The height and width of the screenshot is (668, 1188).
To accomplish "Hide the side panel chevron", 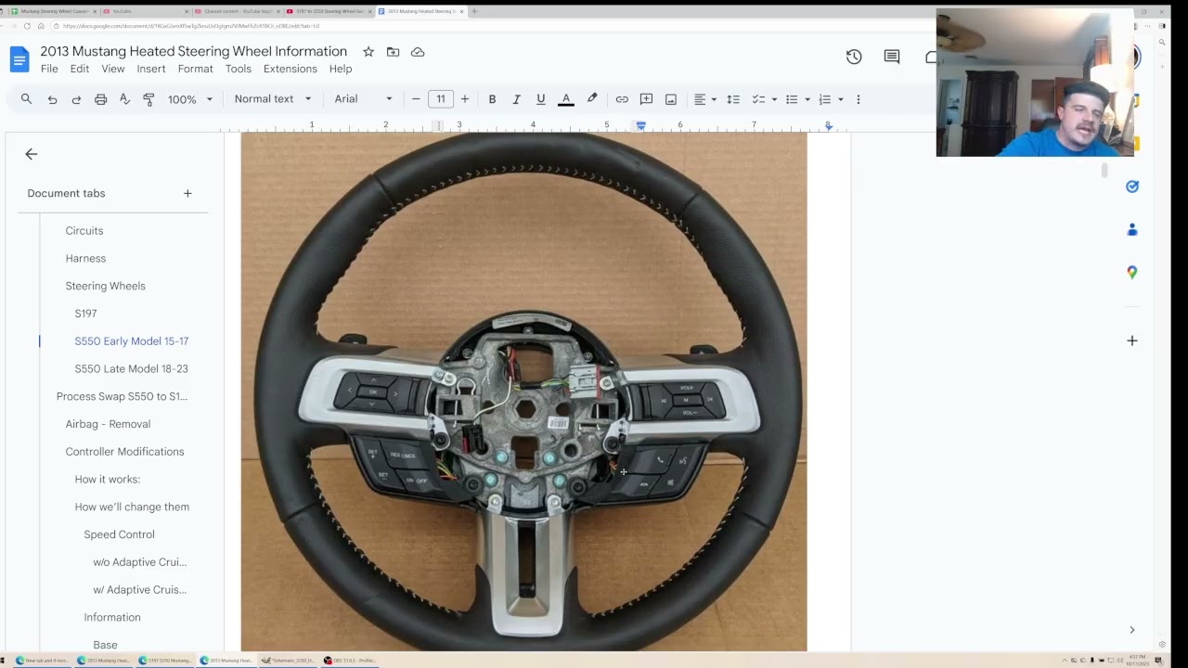I will (x=1132, y=630).
